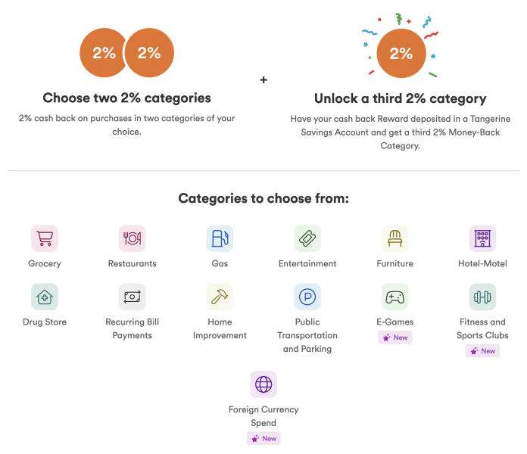
Task: Choose the Gas pump icon
Action: (x=220, y=238)
